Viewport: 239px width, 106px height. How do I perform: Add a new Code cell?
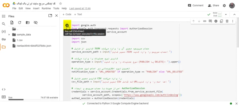point(67,14)
